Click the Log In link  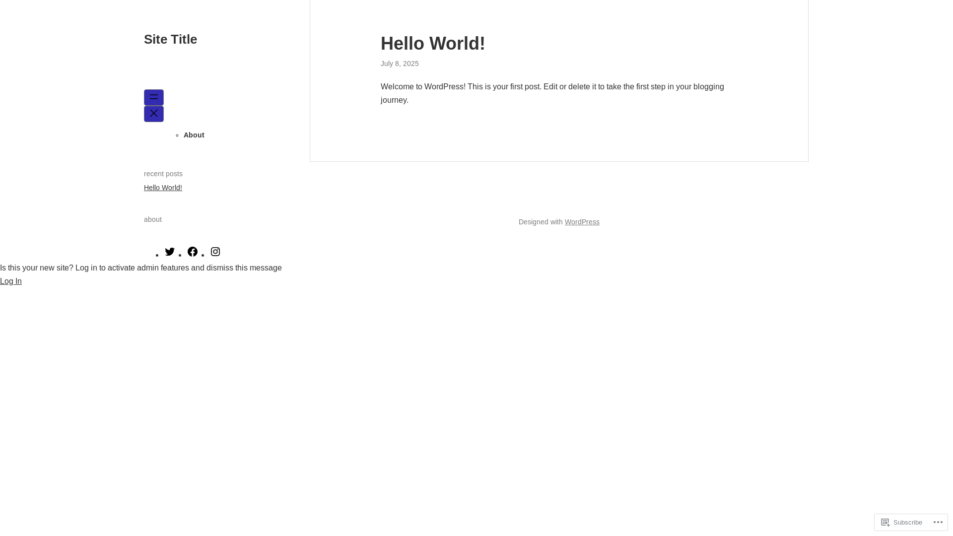click(x=11, y=281)
